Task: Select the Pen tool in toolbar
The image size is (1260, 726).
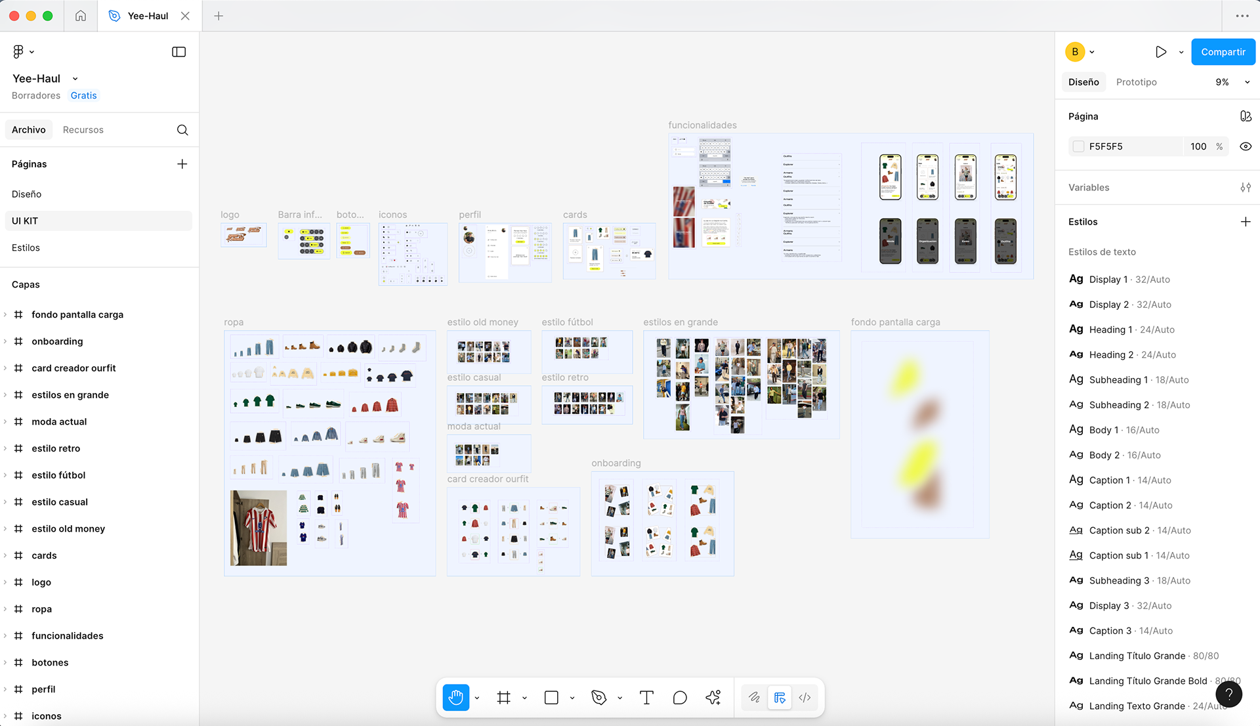Action: click(598, 698)
